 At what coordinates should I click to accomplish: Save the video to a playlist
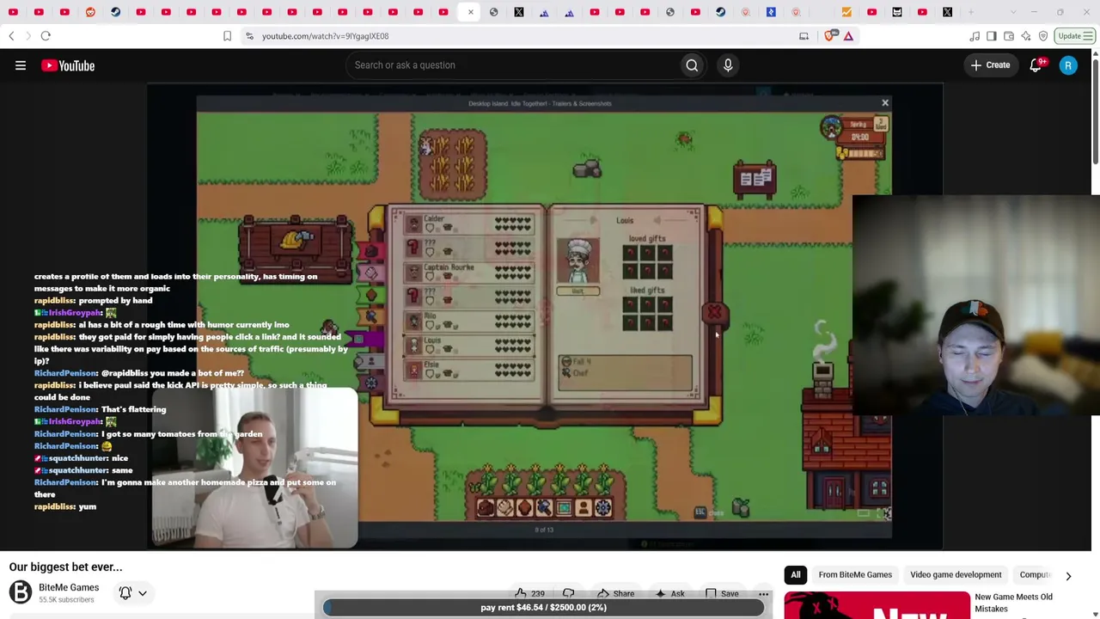722,593
